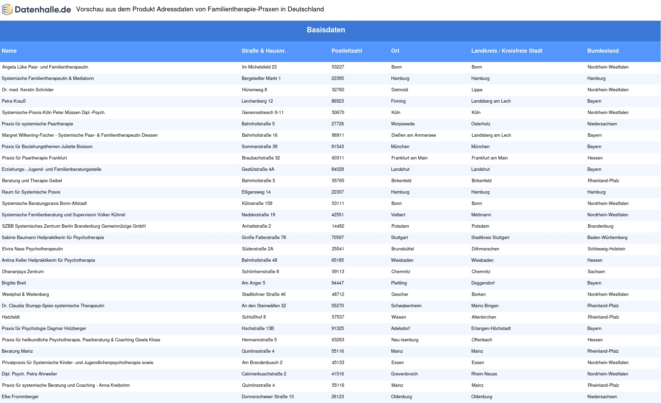Click Landkreis cell Erlangen-Höchstadt
661x403 pixels.
tap(491, 329)
